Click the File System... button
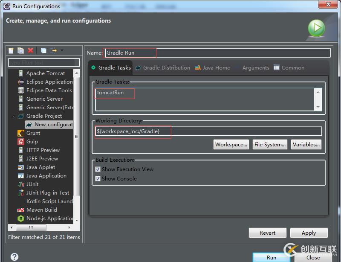Viewport: 341px width, 262px height. point(270,145)
